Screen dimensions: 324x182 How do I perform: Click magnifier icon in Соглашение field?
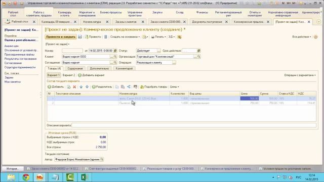[115, 63]
